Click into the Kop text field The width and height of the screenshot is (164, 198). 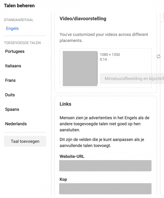[x=105, y=189]
